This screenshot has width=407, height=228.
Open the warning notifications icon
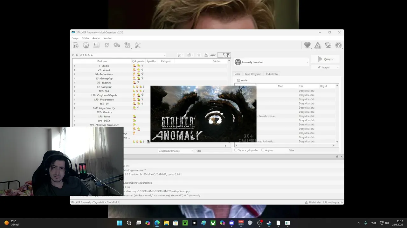pyautogui.click(x=318, y=45)
